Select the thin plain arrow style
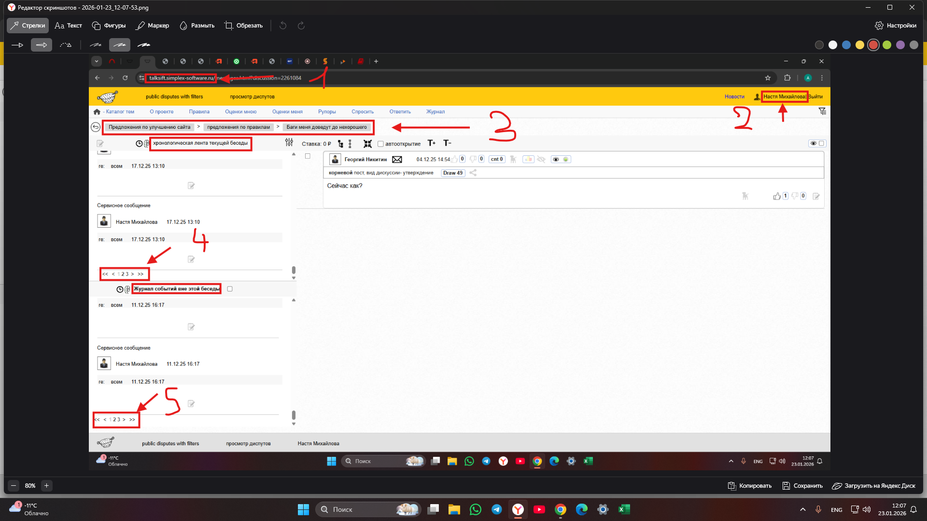 [x=17, y=45]
